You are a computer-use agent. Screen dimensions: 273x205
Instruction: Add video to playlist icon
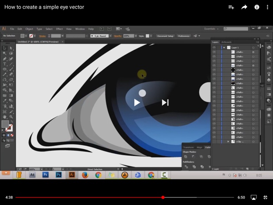click(231, 7)
